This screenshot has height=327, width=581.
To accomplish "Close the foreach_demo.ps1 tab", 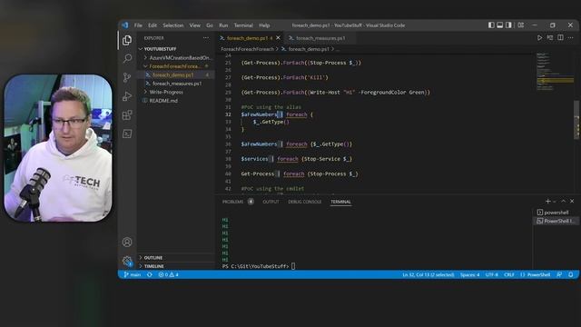I will pos(279,38).
